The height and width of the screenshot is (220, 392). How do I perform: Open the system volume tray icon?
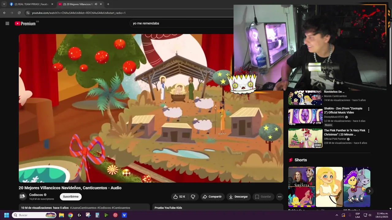coord(370,215)
